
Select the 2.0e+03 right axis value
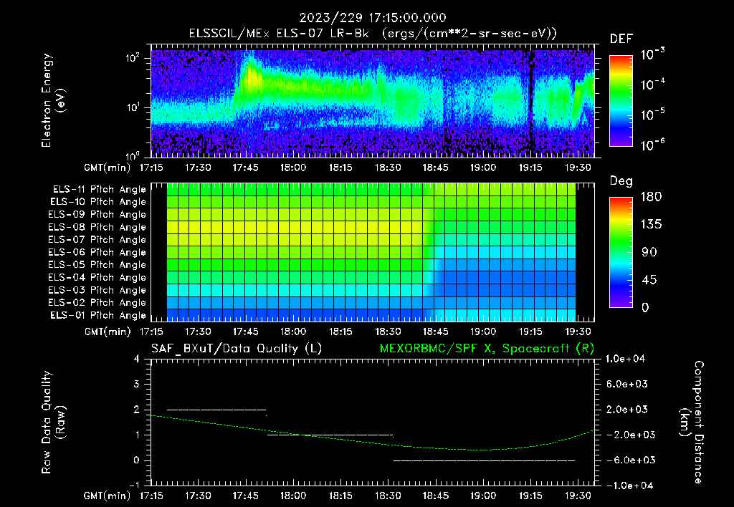tap(627, 409)
